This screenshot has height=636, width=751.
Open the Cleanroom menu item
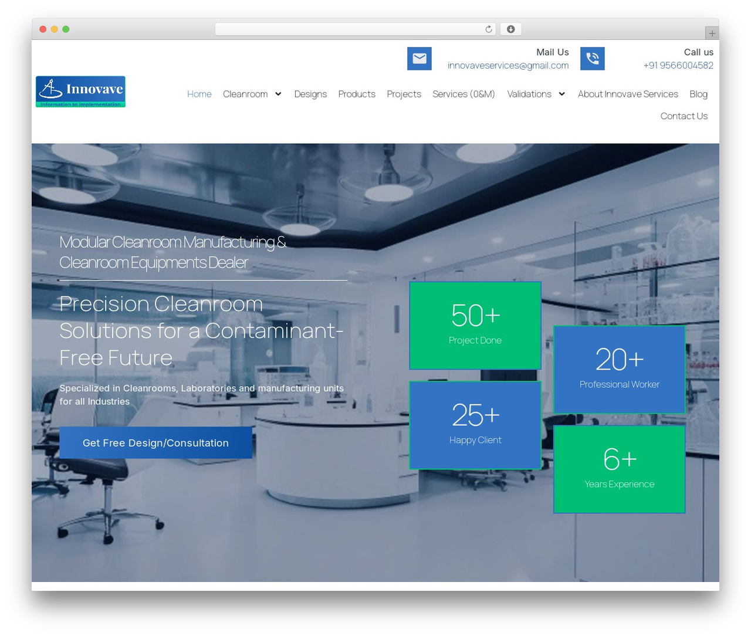[245, 94]
